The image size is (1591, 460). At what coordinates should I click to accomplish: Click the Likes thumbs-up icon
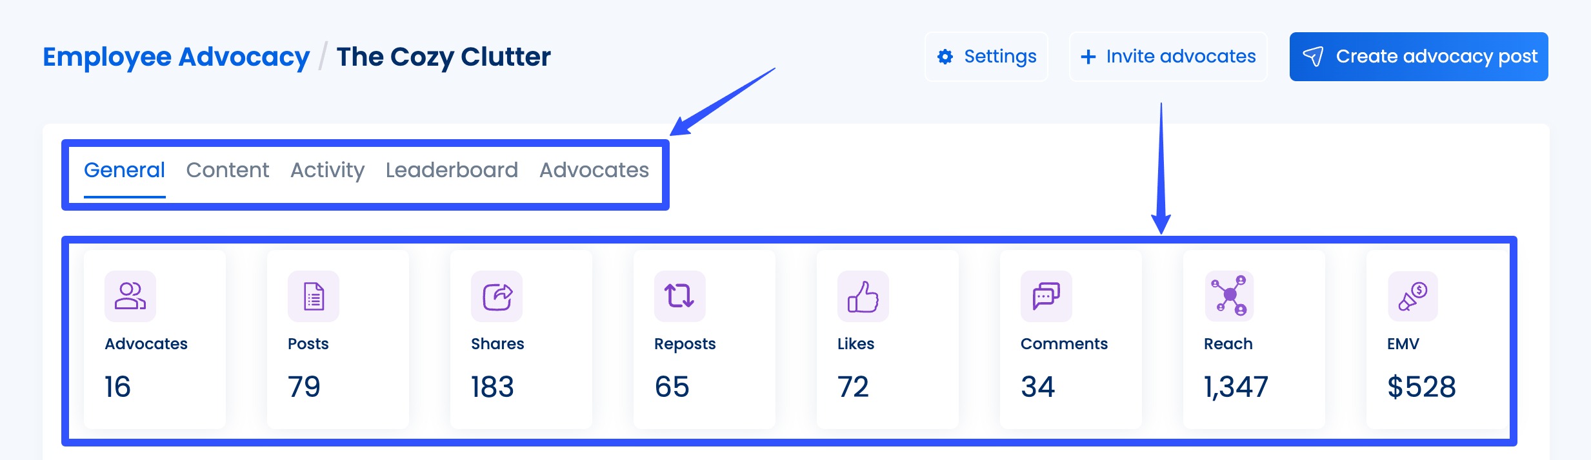[865, 296]
